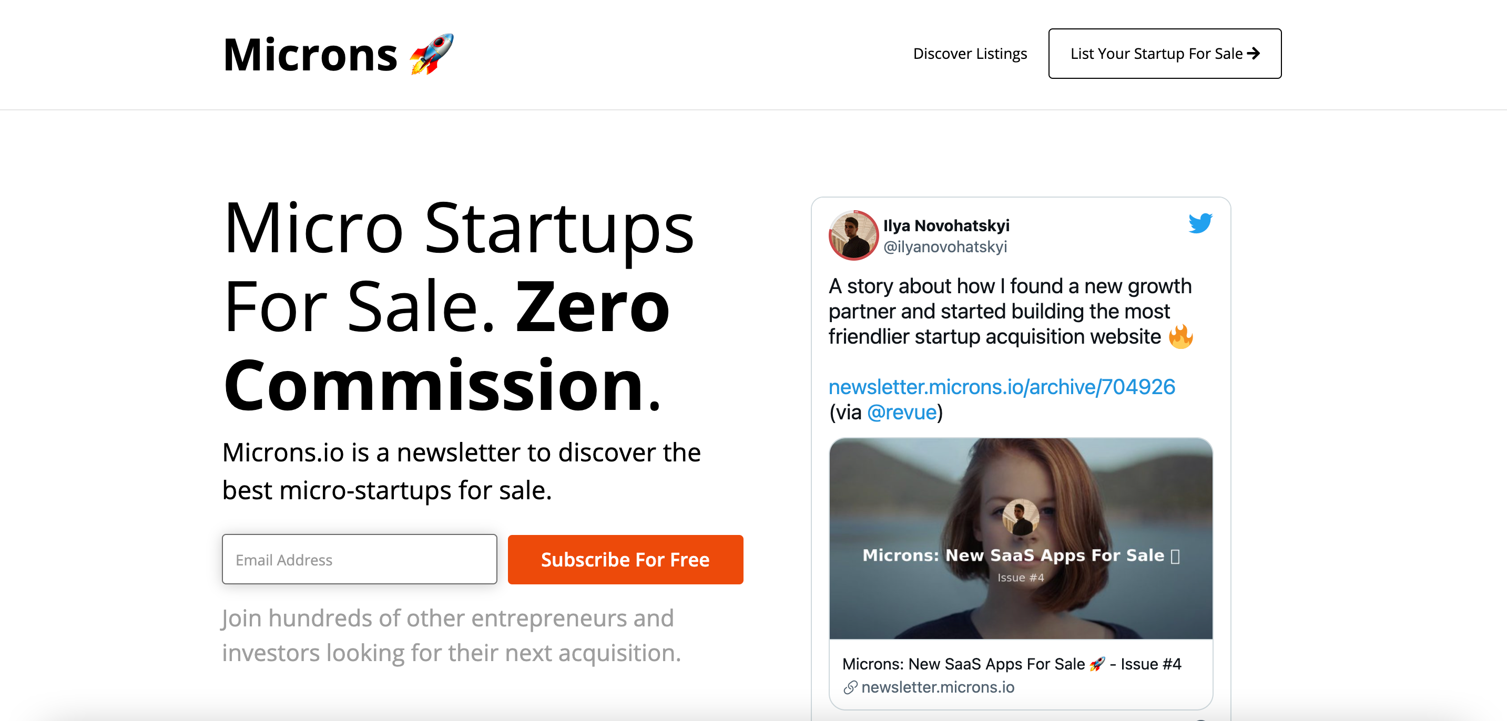
Task: Click the newsletter.microns.io domain in the card footer
Action: point(937,687)
